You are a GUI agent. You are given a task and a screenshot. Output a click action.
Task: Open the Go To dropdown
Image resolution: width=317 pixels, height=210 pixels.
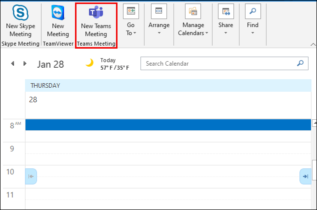131,20
